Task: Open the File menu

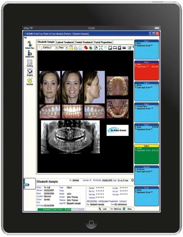Action: pos(25,38)
